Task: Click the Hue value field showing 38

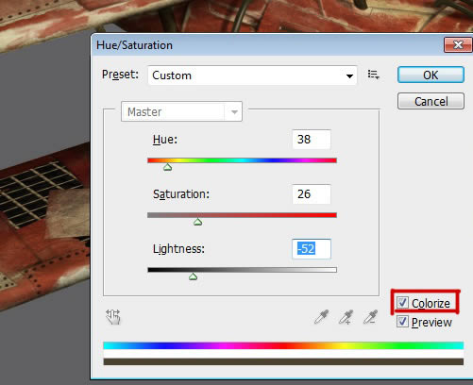Action: (312, 140)
